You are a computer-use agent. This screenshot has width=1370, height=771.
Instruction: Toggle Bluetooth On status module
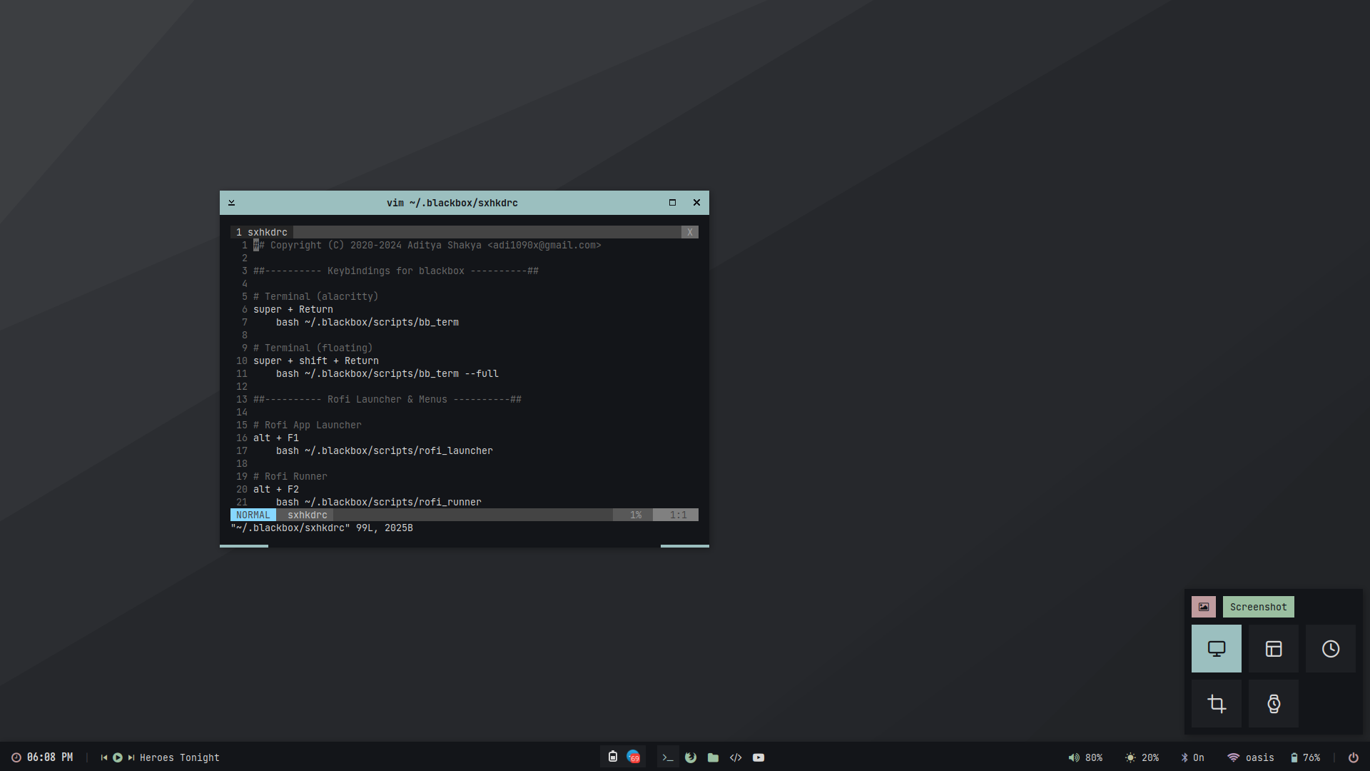tap(1192, 757)
